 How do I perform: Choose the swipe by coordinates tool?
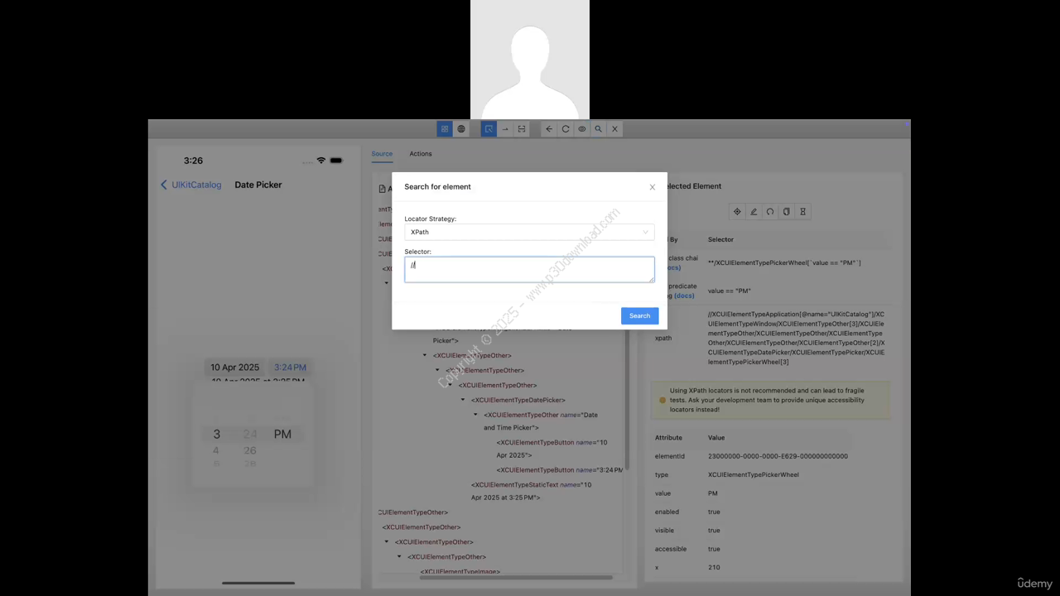(505, 129)
